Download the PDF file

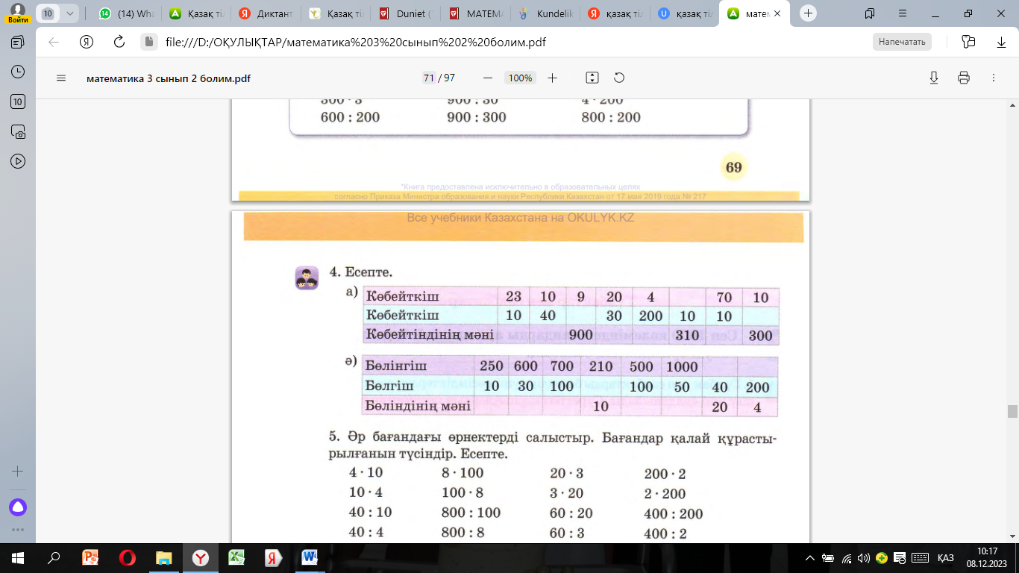[x=934, y=78]
